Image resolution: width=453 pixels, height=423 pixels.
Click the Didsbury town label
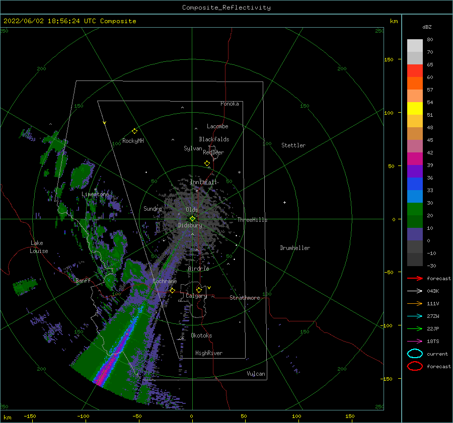pos(190,225)
